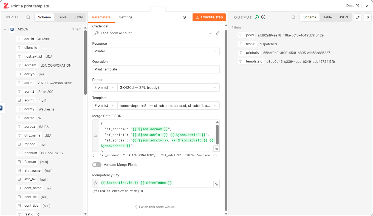The width and height of the screenshot is (373, 216).
Task: Close the print template dialog
Action: pos(367,6)
